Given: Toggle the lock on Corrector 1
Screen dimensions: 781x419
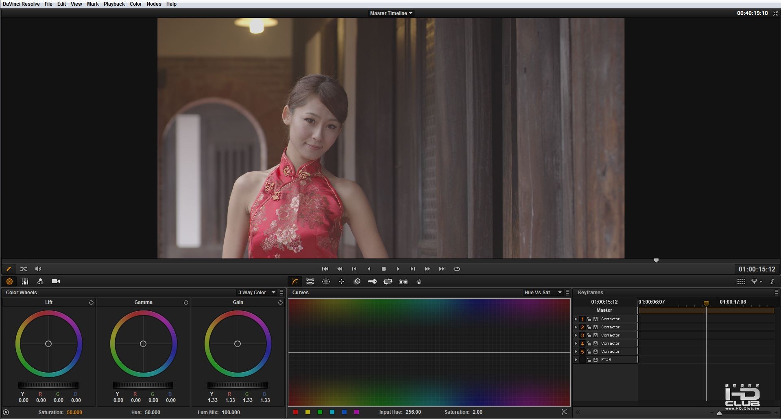Looking at the screenshot, I should pyautogui.click(x=589, y=319).
